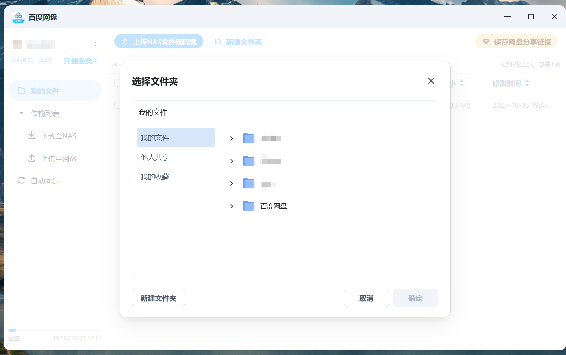Image resolution: width=566 pixels, height=355 pixels.
Task: Click the sync arrows icon beside 自动同步
Action: click(x=21, y=180)
